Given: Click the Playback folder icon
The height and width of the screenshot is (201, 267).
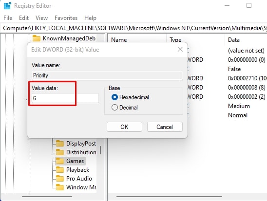Looking at the screenshot, I should coord(60,170).
